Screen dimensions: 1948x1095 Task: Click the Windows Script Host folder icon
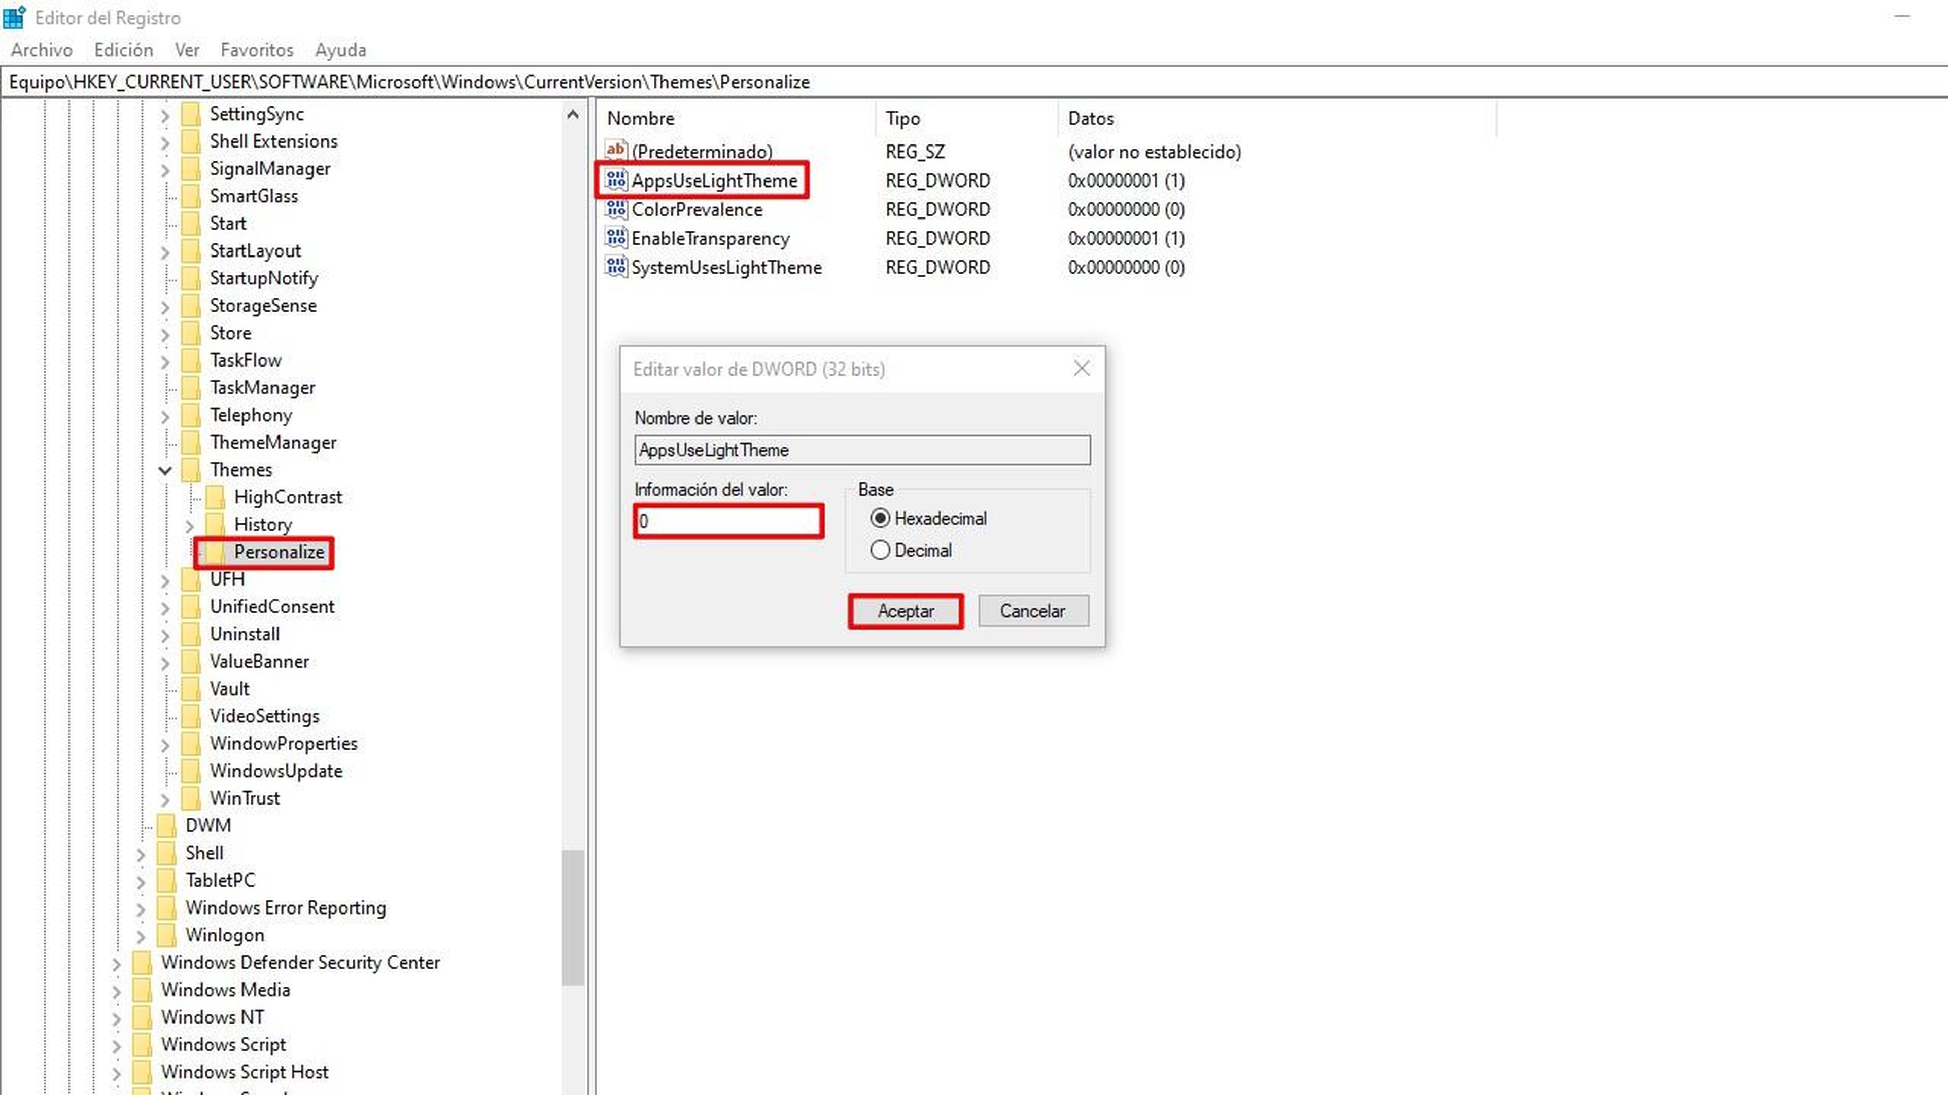tap(142, 1072)
